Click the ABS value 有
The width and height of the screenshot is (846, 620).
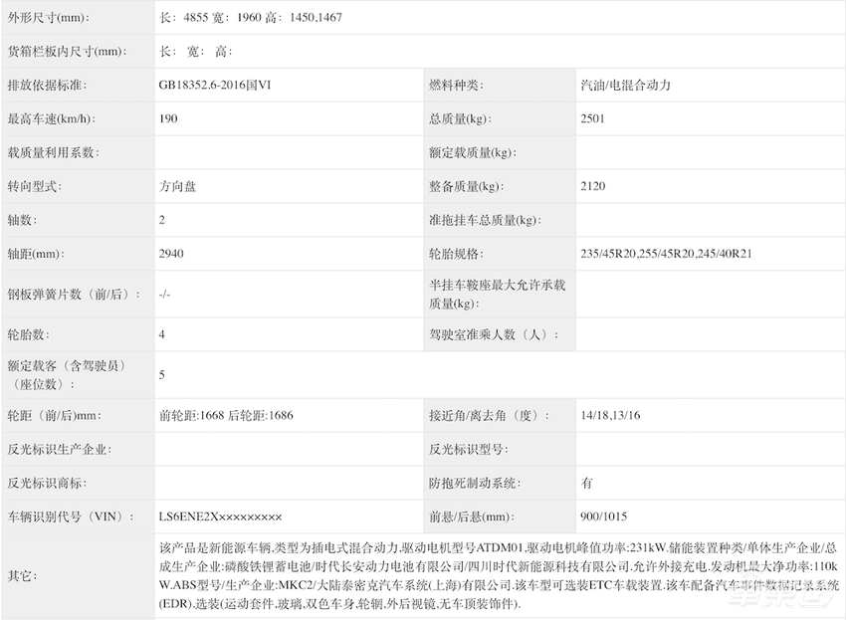point(584,483)
